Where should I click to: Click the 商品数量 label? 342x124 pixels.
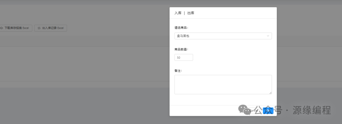click(x=181, y=49)
